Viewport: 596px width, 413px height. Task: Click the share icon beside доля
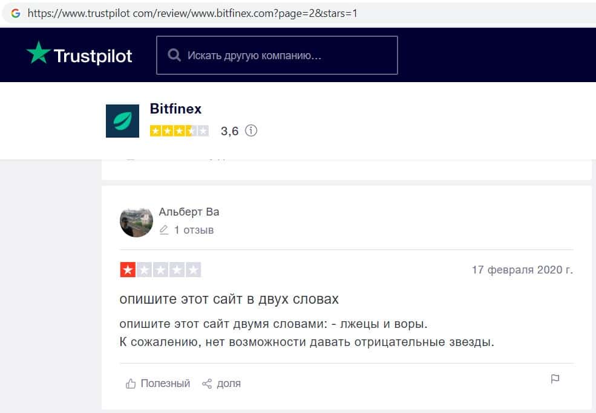click(x=207, y=383)
